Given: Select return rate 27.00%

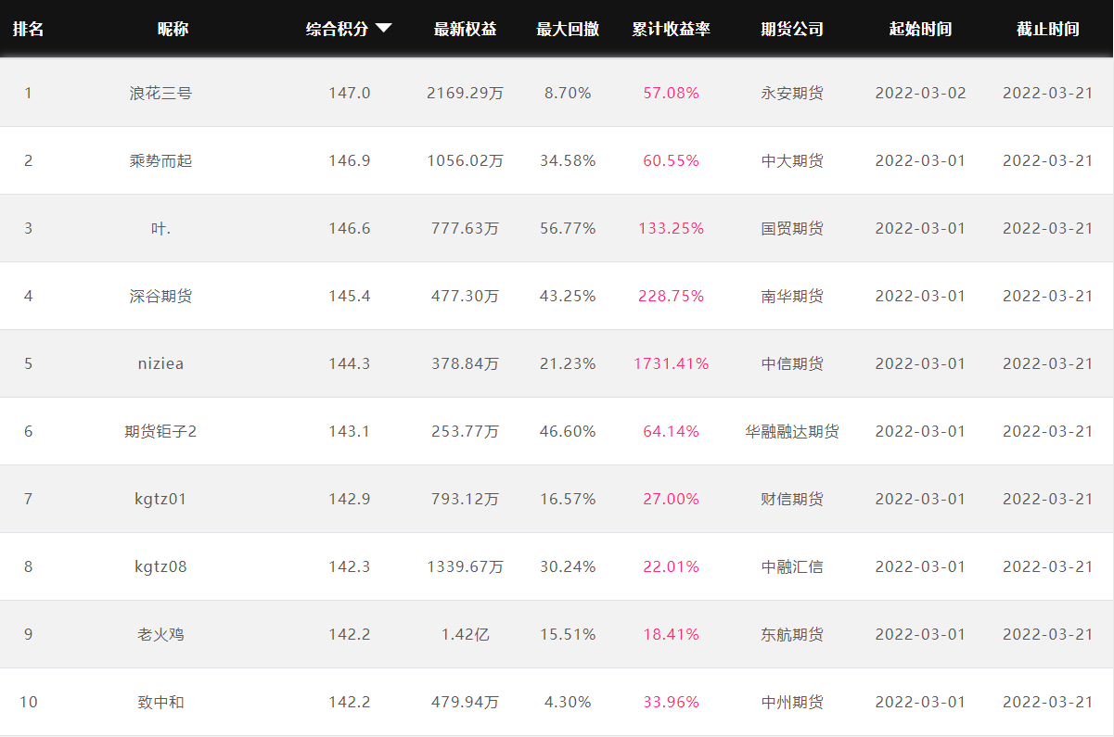Looking at the screenshot, I should point(672,499).
